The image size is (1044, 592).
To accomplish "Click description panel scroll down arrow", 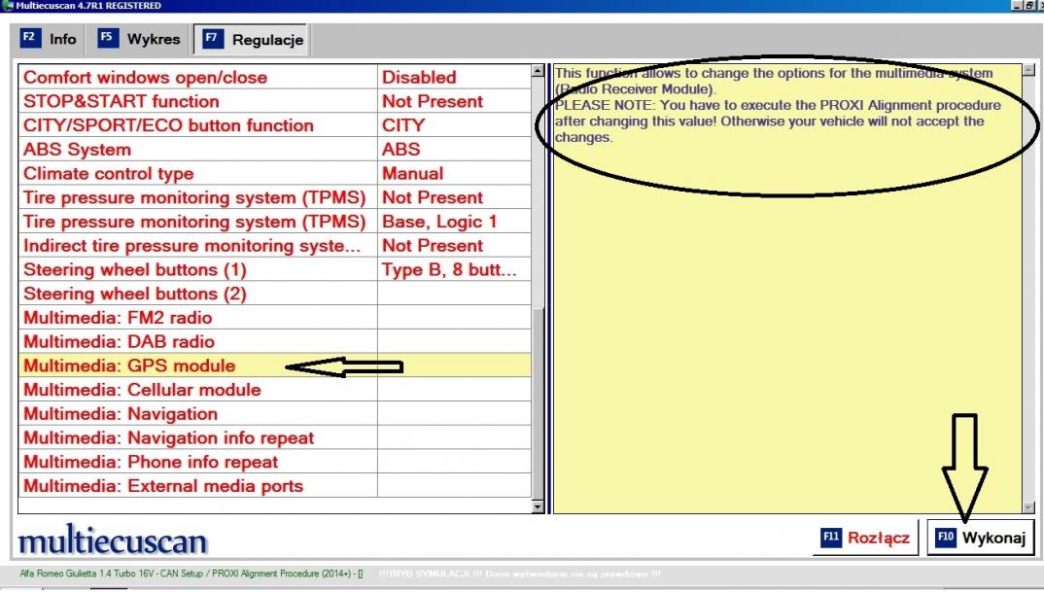I will click(x=1028, y=507).
